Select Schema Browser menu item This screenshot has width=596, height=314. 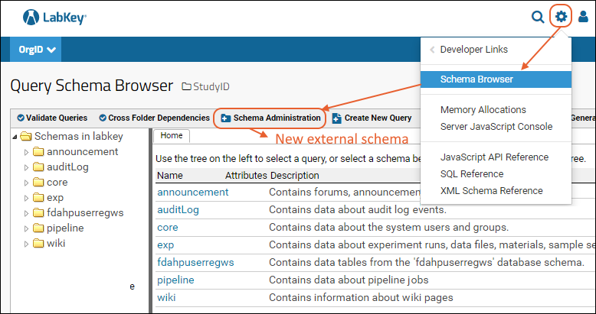[x=476, y=79]
